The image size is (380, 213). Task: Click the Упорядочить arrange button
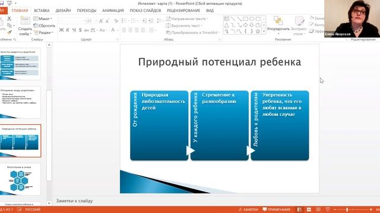pyautogui.click(x=278, y=25)
